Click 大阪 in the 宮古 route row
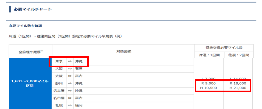Image resolution: width=262 pixels, height=109 pixels. click(x=59, y=76)
